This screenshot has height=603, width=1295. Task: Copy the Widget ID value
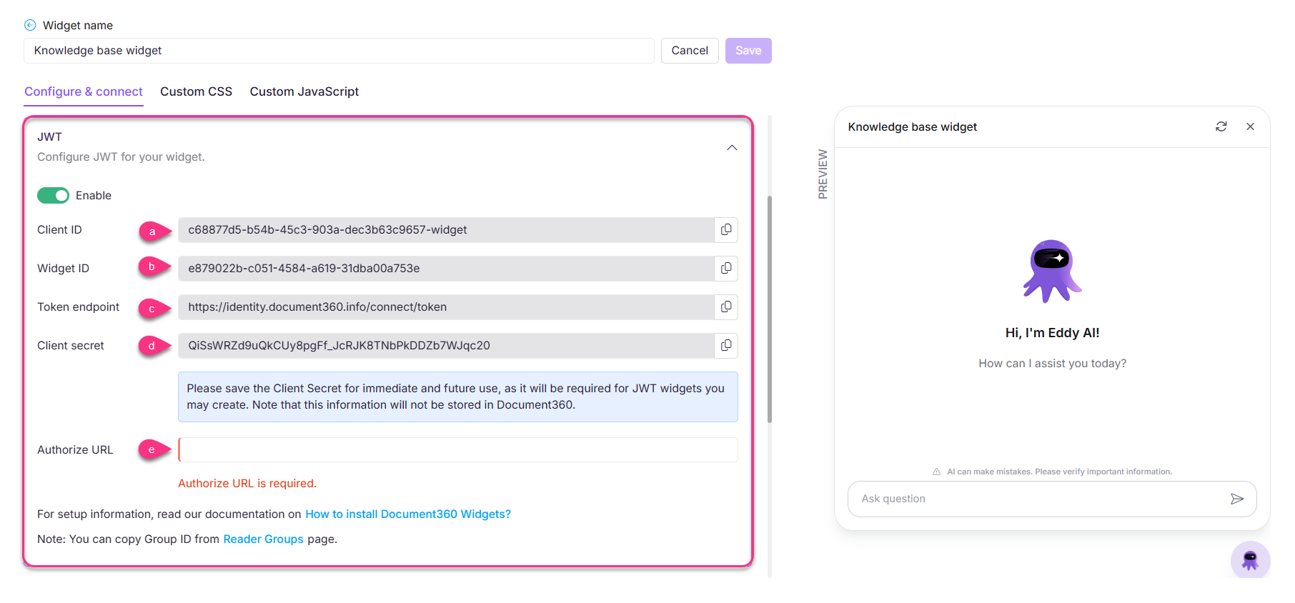[x=726, y=269]
